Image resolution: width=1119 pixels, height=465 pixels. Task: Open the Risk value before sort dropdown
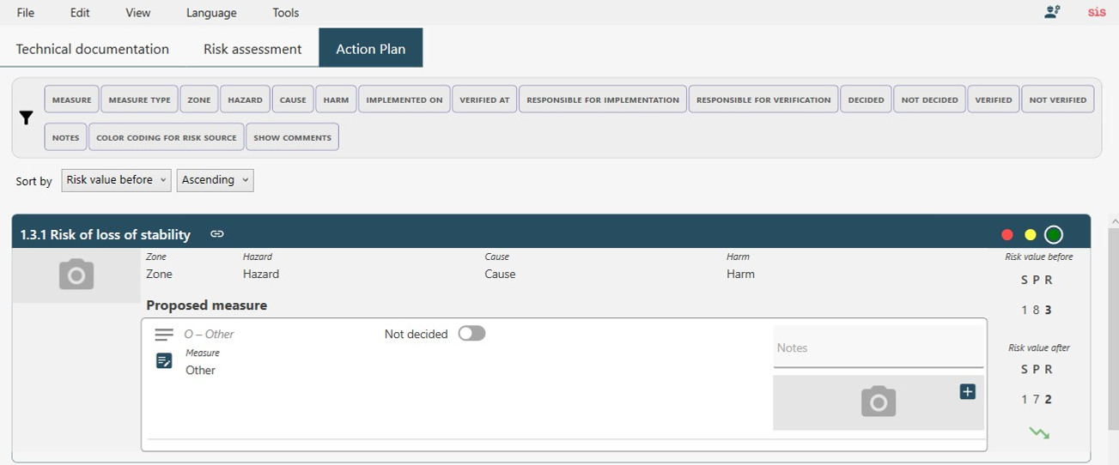click(116, 180)
